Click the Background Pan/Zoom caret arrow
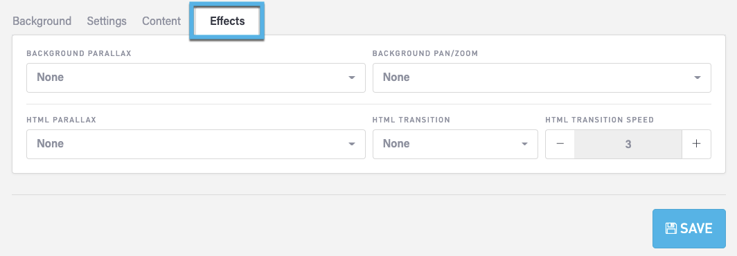Image resolution: width=737 pixels, height=256 pixels. (698, 77)
